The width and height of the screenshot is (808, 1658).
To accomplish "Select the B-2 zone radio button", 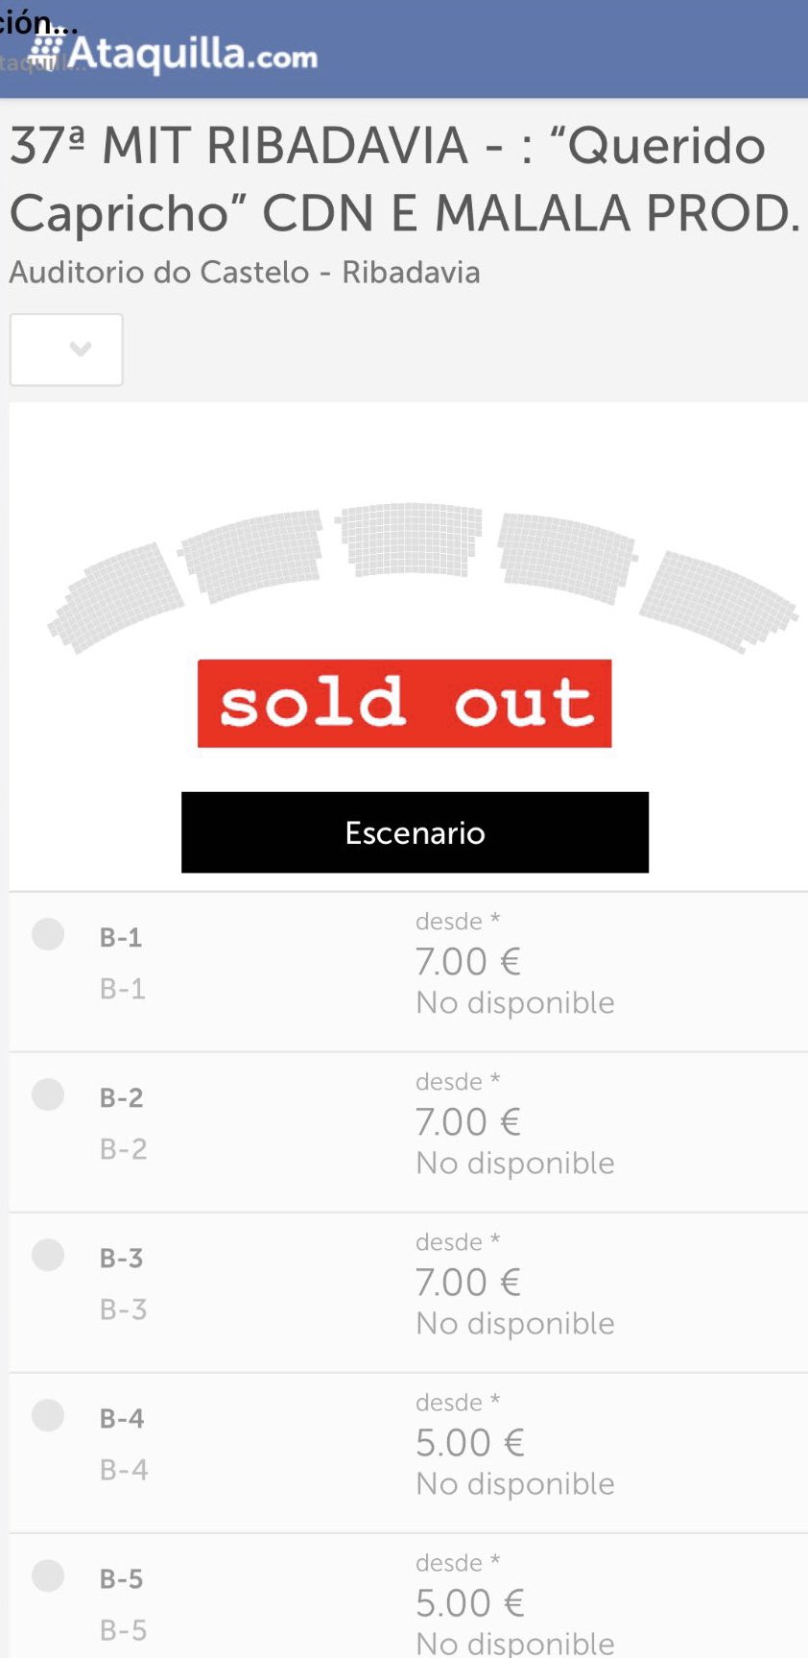I will [48, 1094].
